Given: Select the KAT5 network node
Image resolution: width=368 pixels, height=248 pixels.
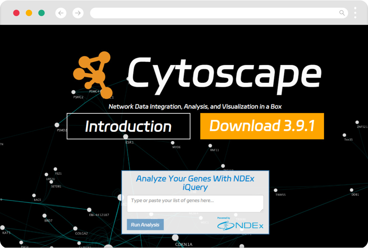Looking at the screenshot, I should click(x=2, y=227).
